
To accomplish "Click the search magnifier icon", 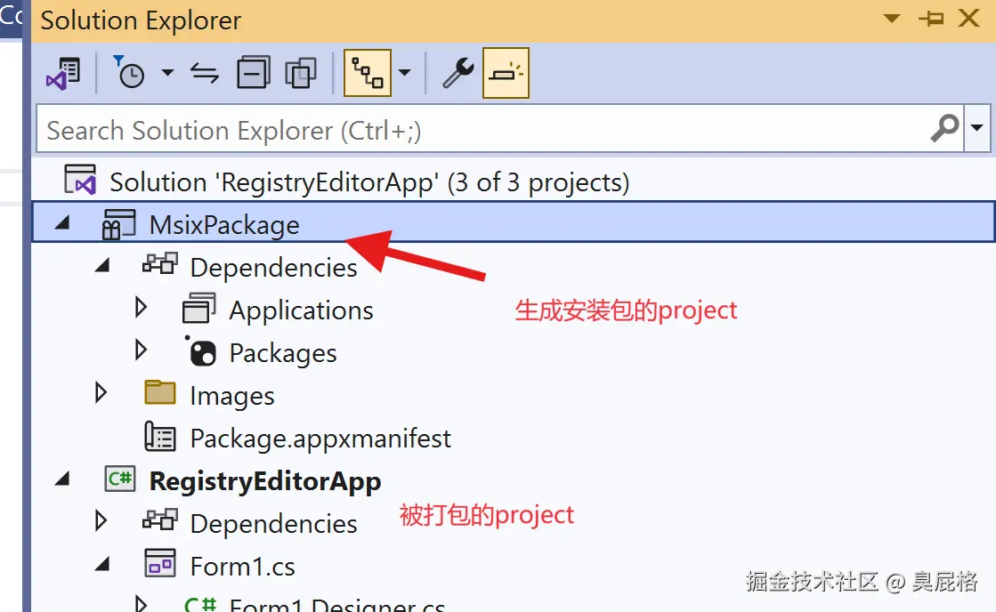I will pyautogui.click(x=945, y=129).
